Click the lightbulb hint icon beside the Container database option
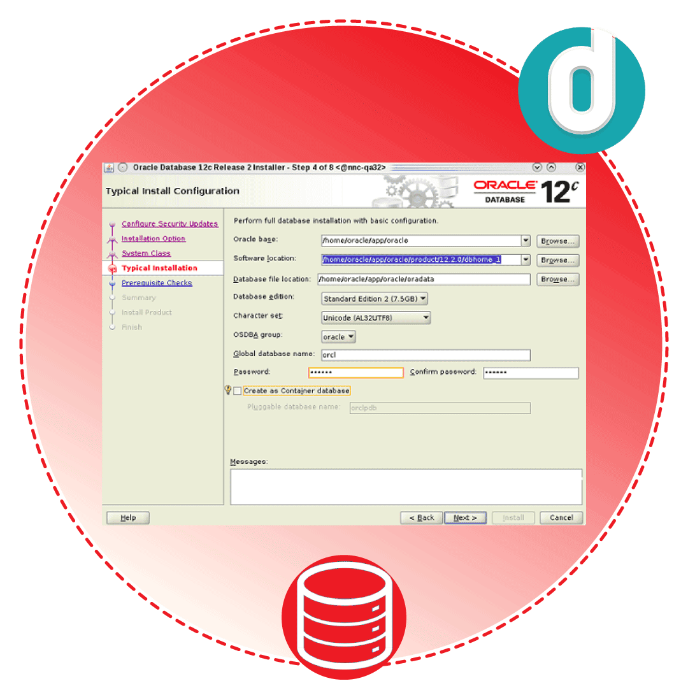Screen dimensions: 688x688 (227, 390)
